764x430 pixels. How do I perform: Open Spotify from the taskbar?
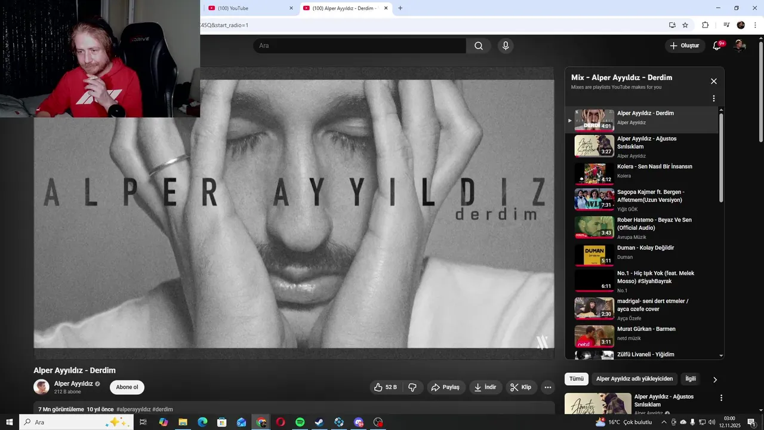(300, 422)
